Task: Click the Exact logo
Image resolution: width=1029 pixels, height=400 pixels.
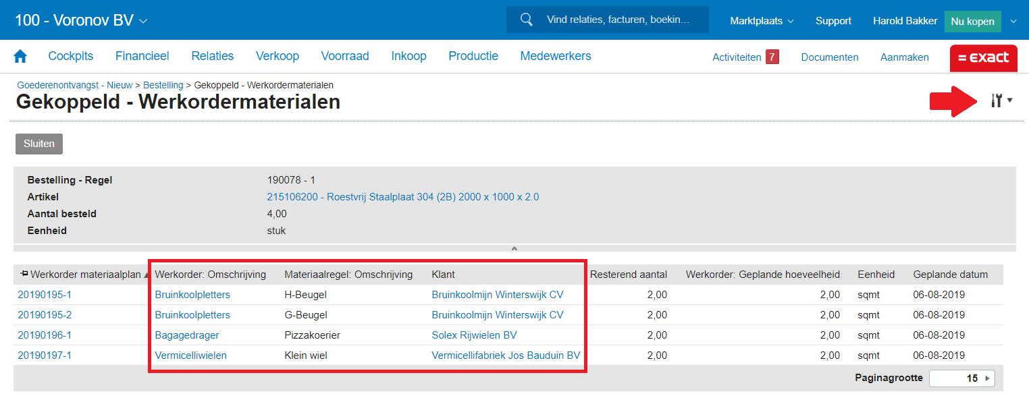Action: coord(983,58)
